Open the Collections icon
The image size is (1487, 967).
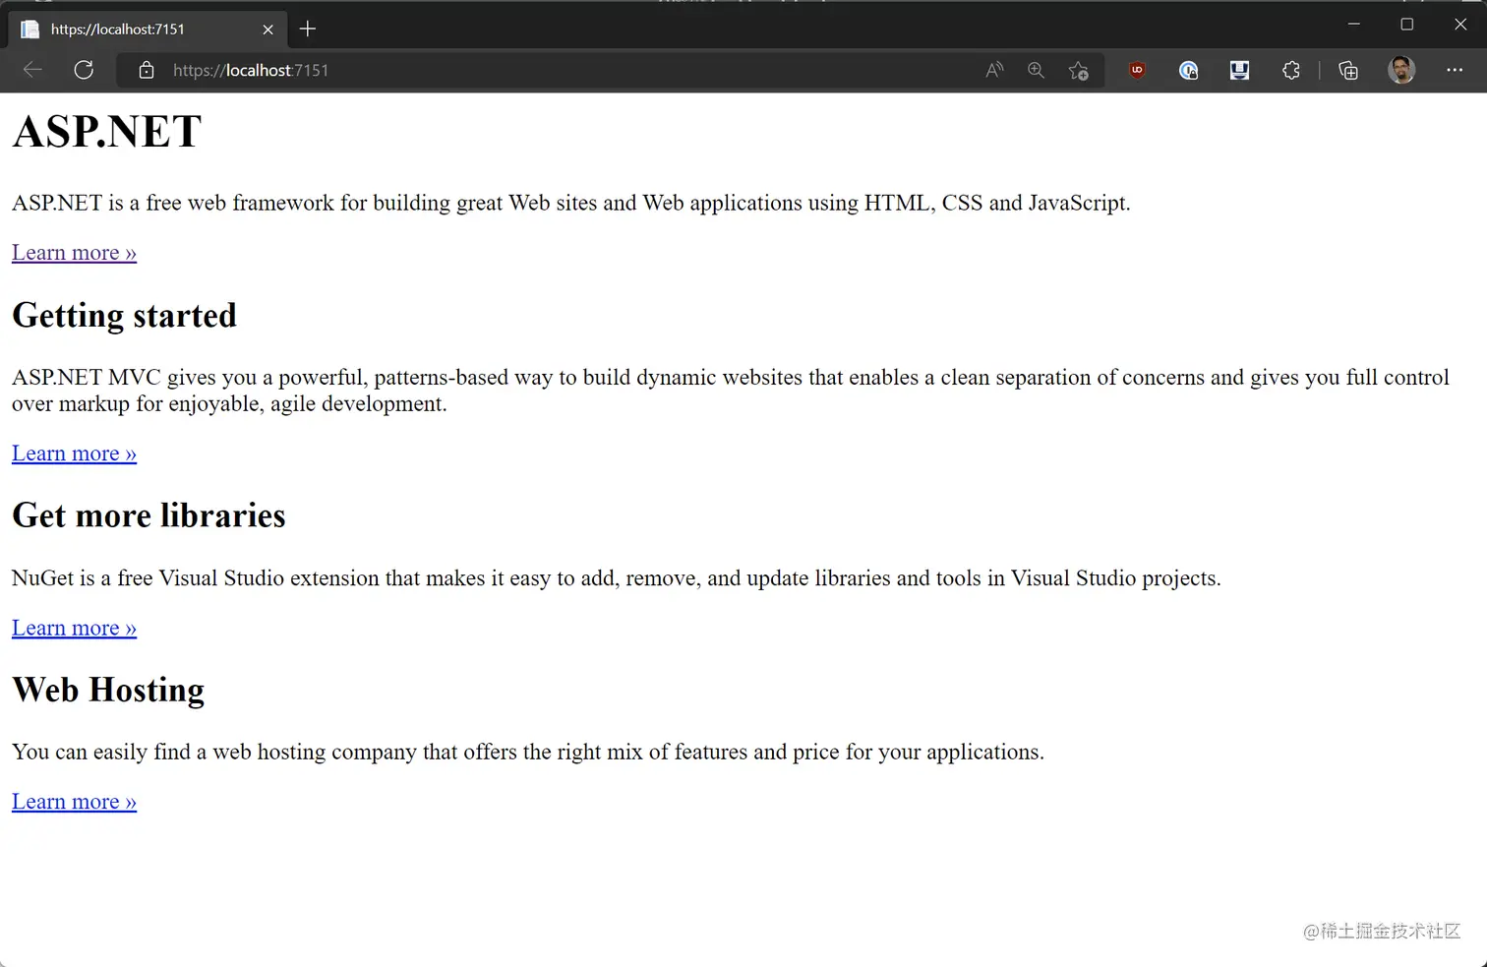[1348, 70]
